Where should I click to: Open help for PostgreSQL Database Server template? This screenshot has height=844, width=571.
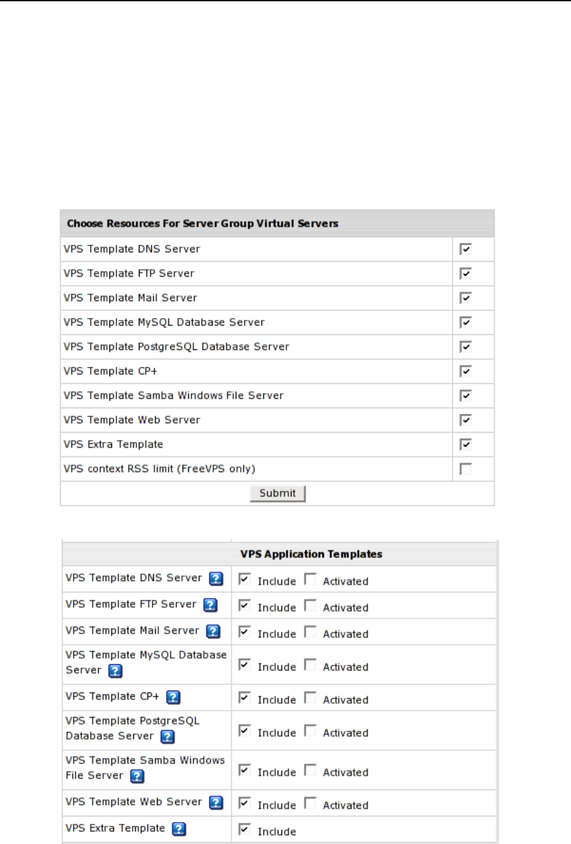pos(167,737)
